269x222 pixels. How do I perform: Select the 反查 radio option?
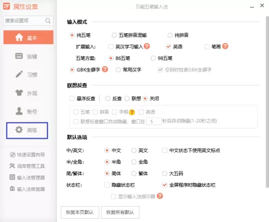coord(108,98)
